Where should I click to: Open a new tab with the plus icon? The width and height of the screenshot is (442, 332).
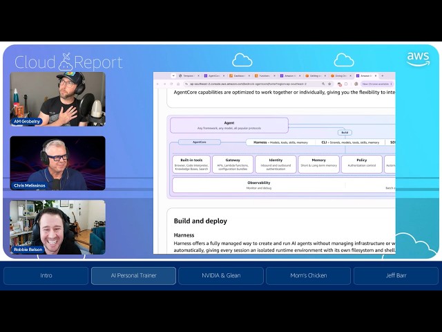click(x=383, y=75)
